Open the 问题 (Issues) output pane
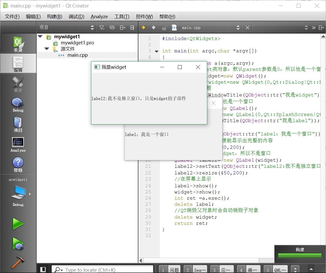 click(170, 269)
